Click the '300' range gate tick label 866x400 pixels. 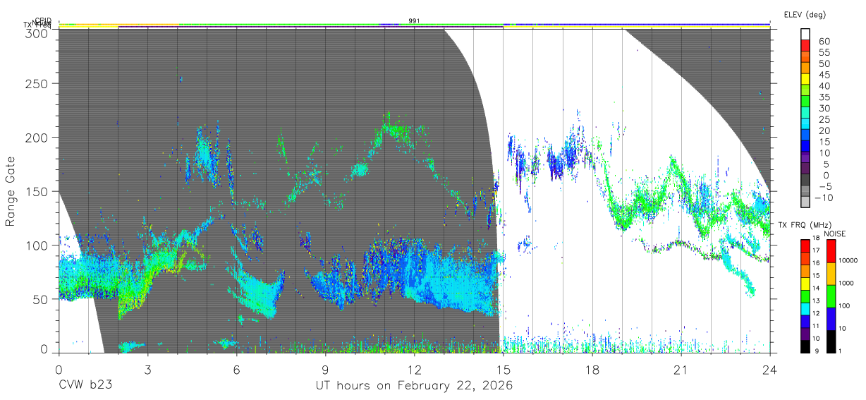38,32
